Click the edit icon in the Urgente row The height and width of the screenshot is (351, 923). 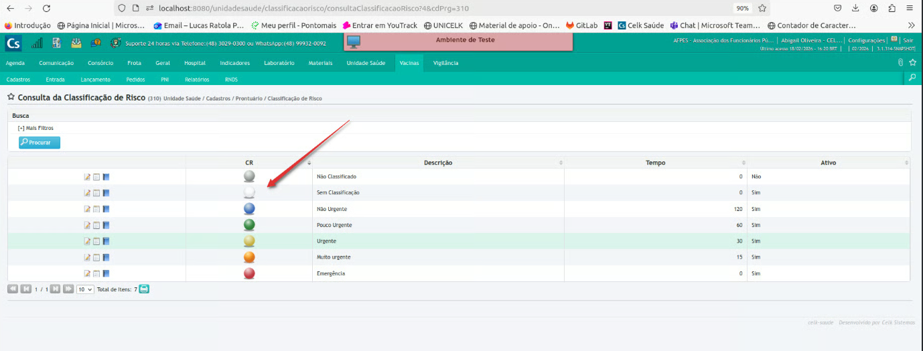click(86, 241)
